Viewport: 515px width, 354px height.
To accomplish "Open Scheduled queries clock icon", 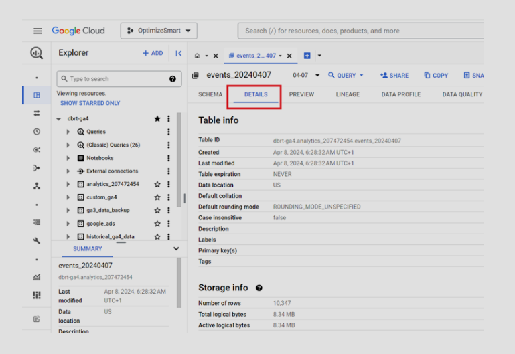I will tap(36, 132).
